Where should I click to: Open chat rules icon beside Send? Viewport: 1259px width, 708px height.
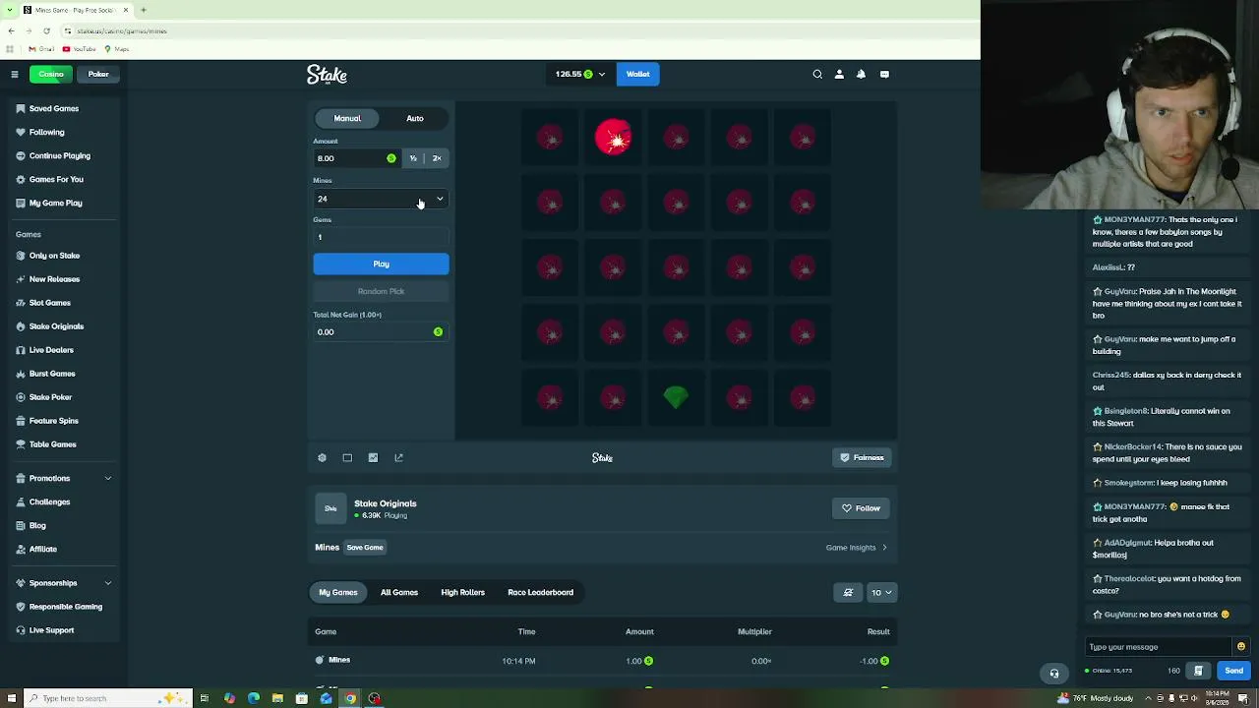1198,671
